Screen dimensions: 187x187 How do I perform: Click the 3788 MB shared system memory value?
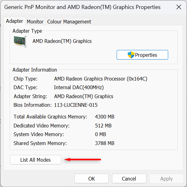[105, 143]
